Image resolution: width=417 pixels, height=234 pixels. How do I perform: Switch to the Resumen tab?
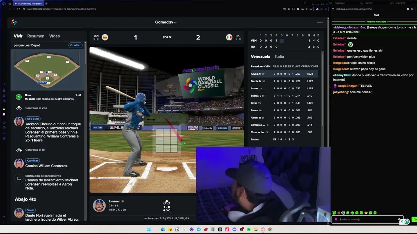coord(36,36)
